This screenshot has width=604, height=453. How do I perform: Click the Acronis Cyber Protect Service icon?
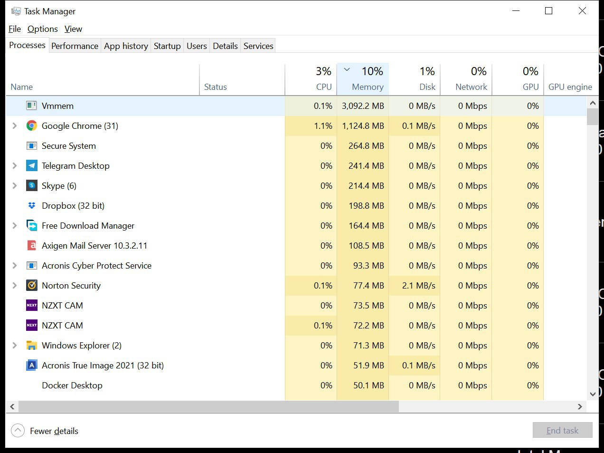click(32, 266)
